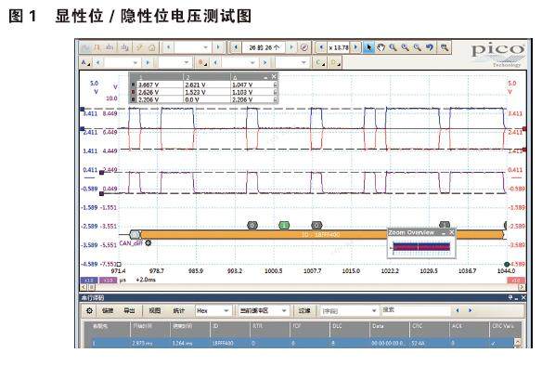555x366 pixels.
Task: Click the 视图 view menu item
Action: (x=155, y=310)
